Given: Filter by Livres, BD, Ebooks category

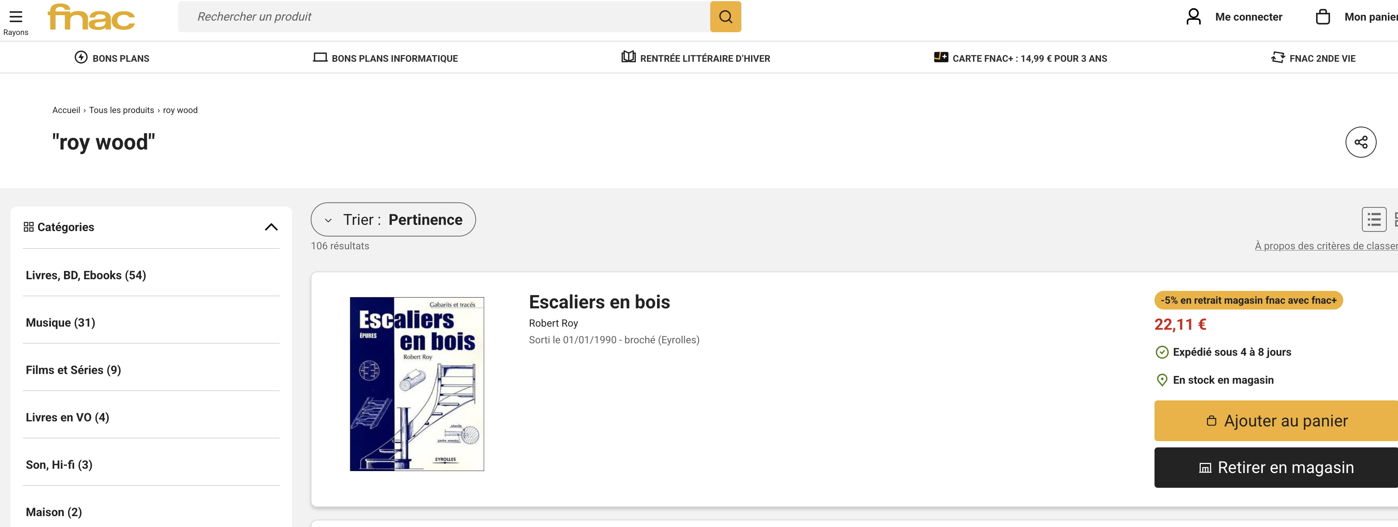Looking at the screenshot, I should point(86,275).
